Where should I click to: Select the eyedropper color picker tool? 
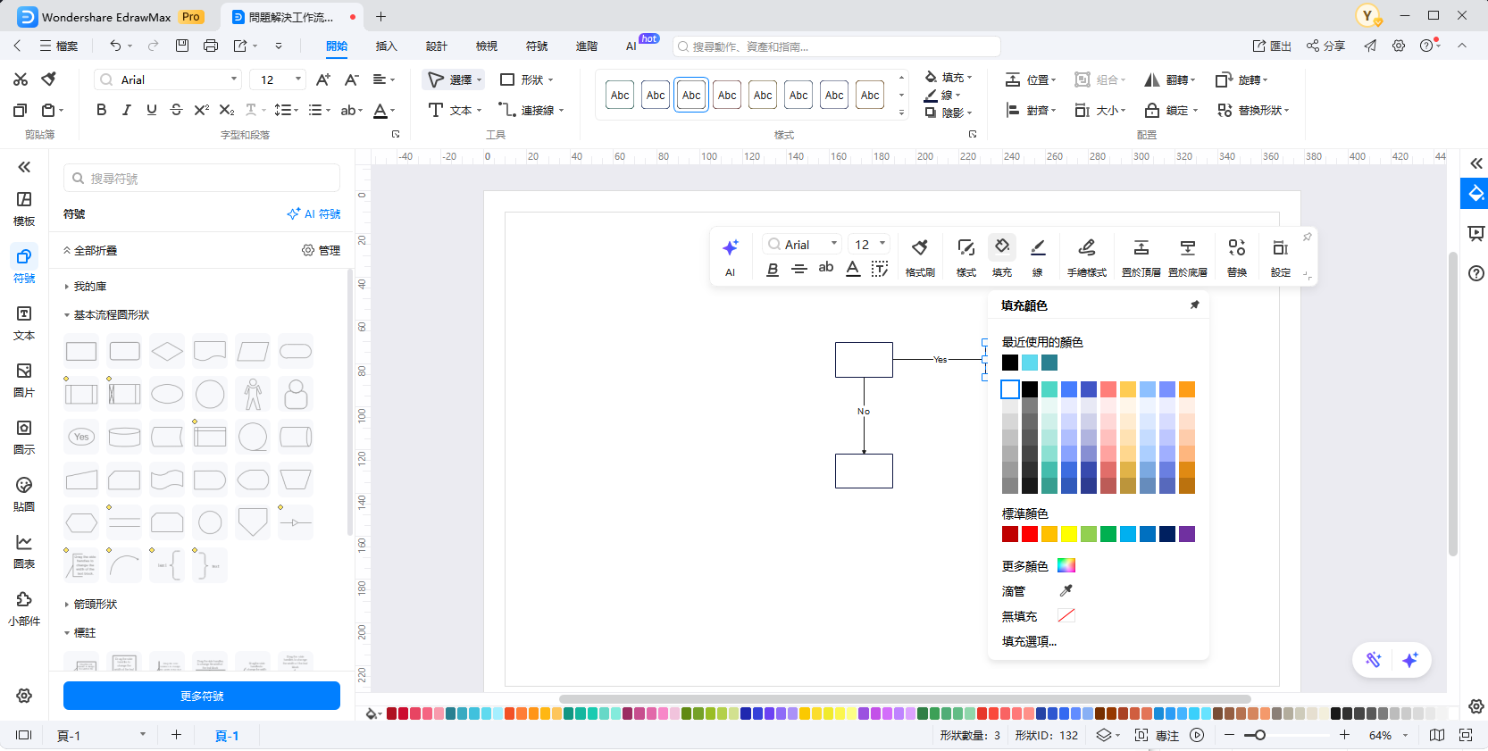click(x=1066, y=591)
